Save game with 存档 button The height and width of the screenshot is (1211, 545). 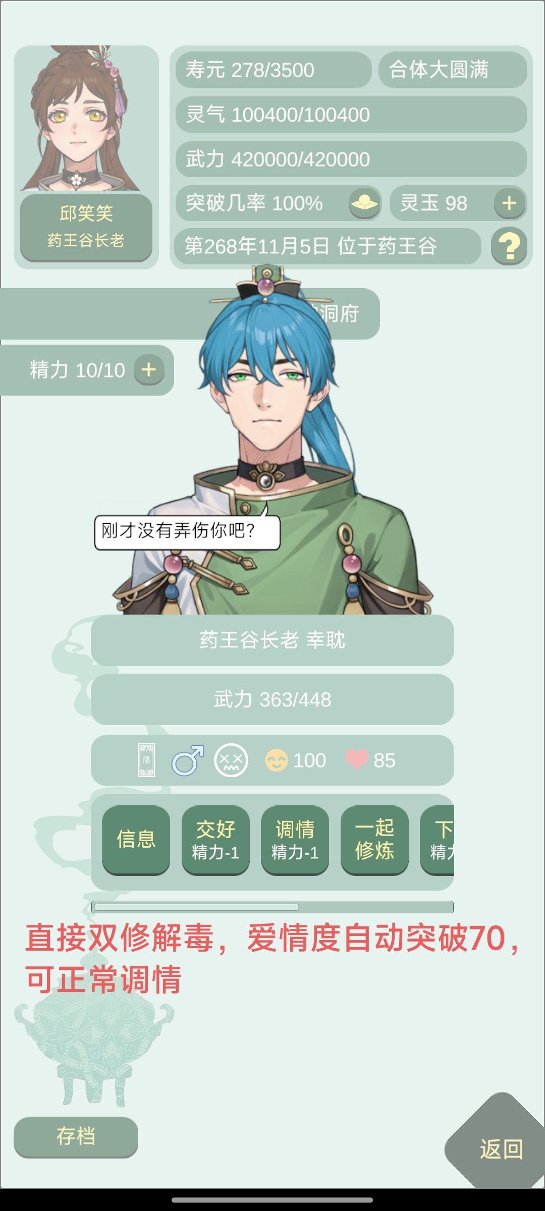point(76,1137)
